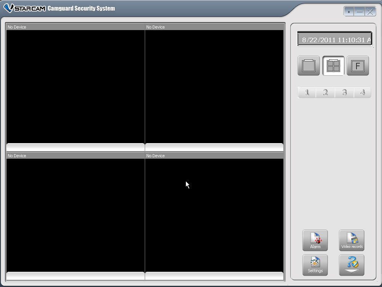Click the small dot button on the title bar
382x287 pixels.
click(348, 11)
